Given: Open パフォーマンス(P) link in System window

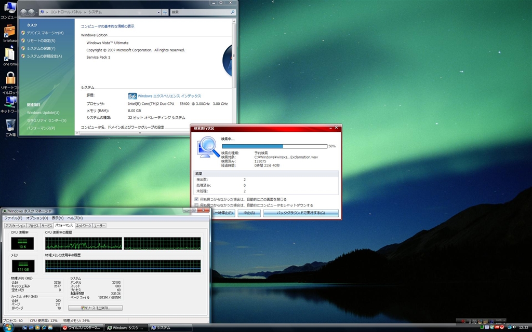Looking at the screenshot, I should (41, 128).
